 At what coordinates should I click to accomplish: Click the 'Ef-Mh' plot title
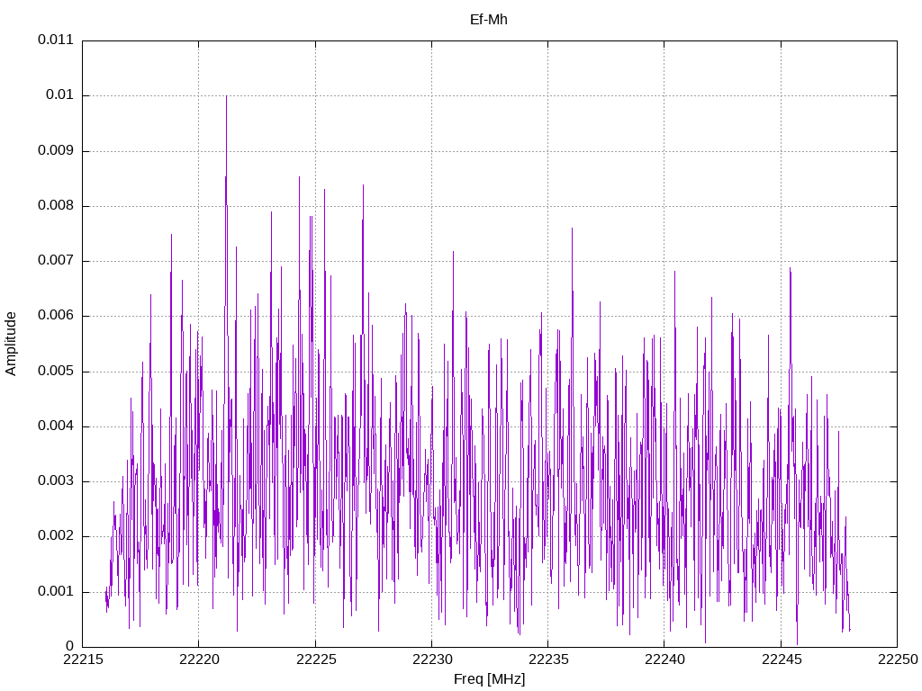point(489,20)
